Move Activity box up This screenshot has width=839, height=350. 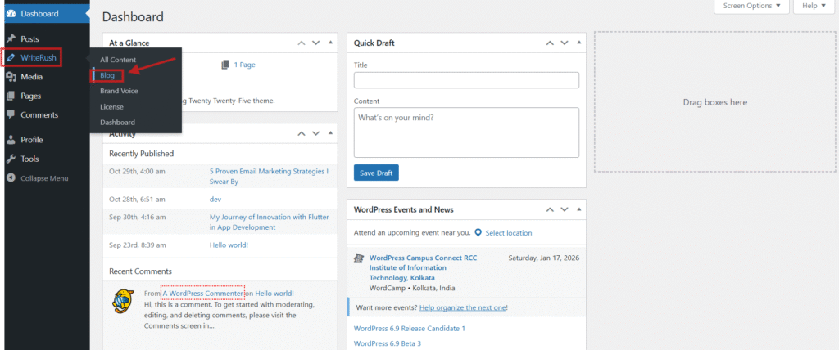302,133
